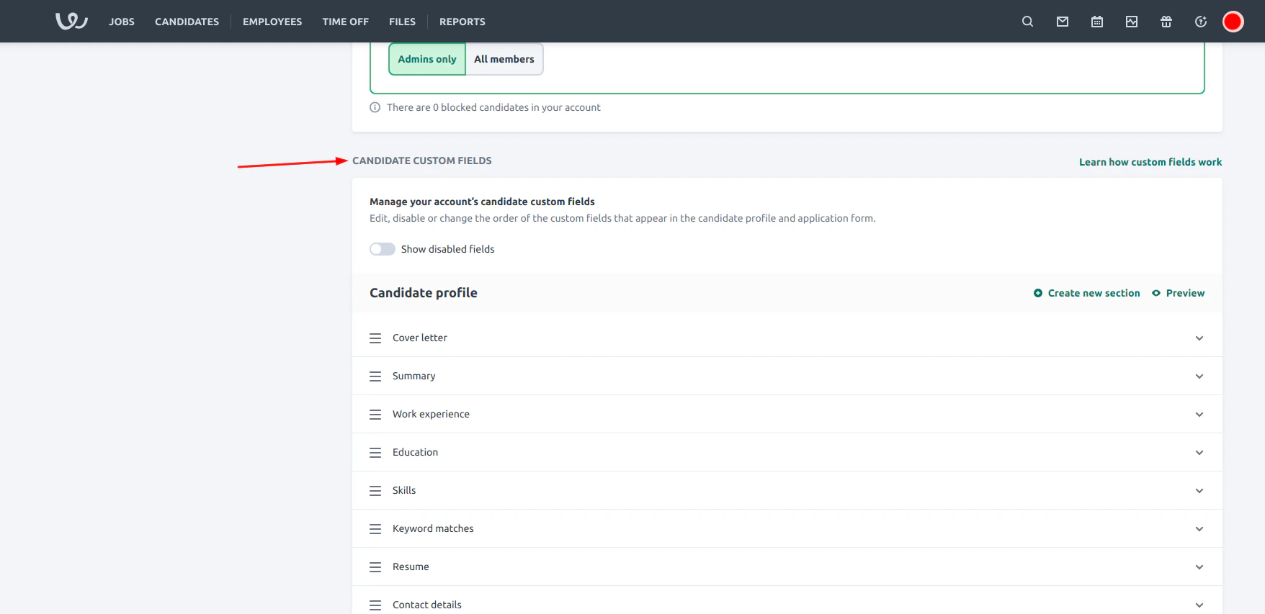Expand the Summary row chevron
Screen dimensions: 1265x614
tap(1199, 376)
